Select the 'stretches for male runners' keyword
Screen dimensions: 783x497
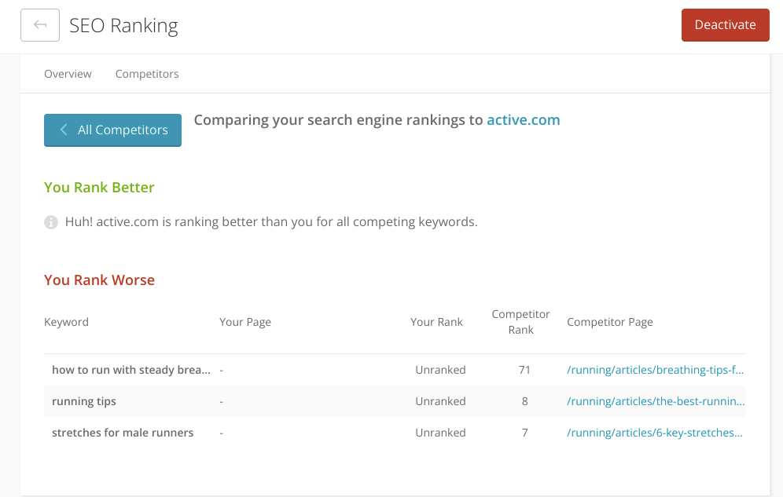123,433
